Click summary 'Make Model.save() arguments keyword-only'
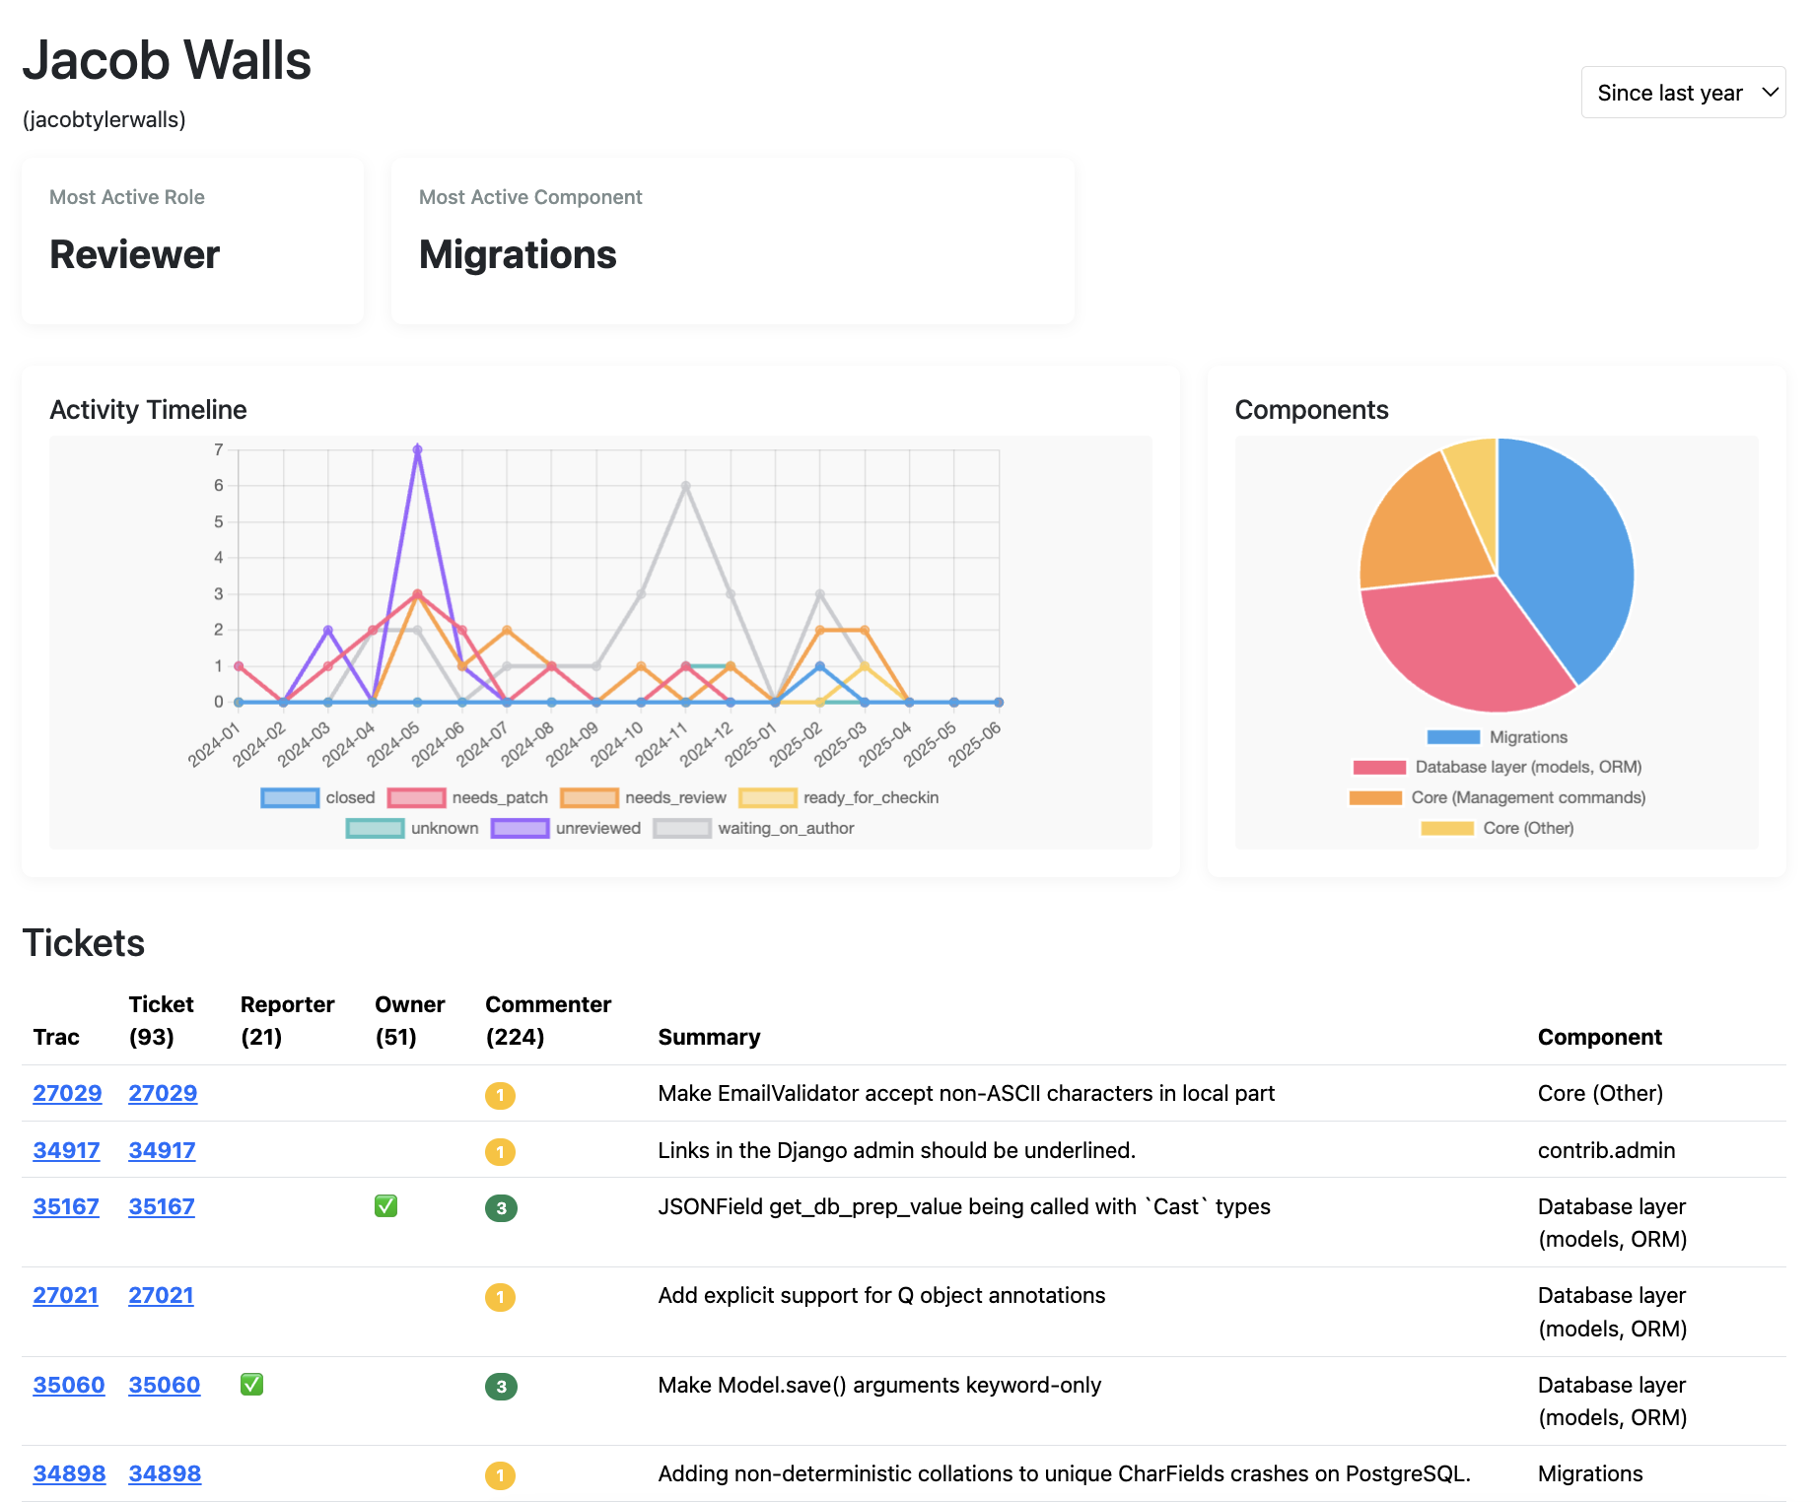 point(879,1385)
